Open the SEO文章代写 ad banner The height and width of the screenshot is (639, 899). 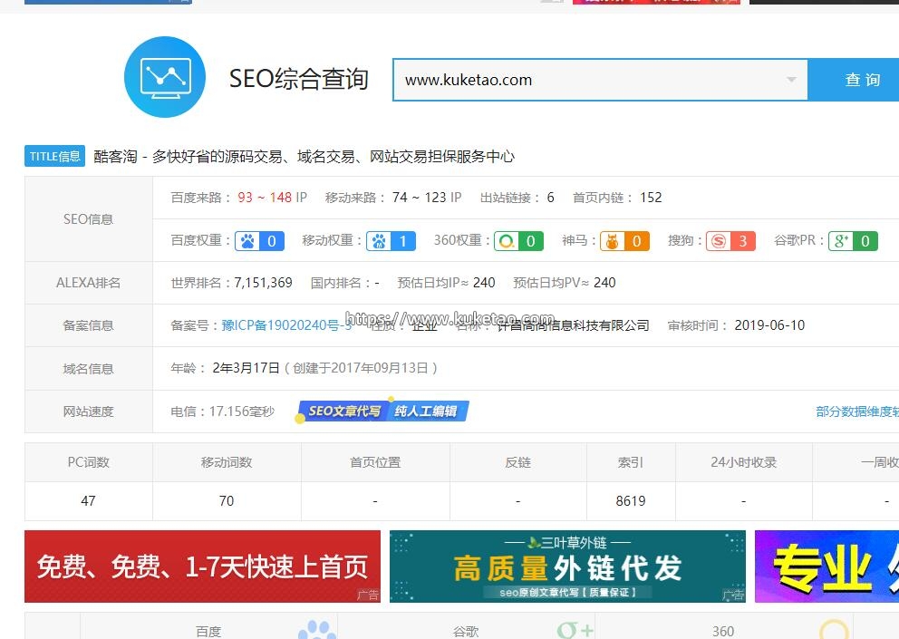point(383,411)
